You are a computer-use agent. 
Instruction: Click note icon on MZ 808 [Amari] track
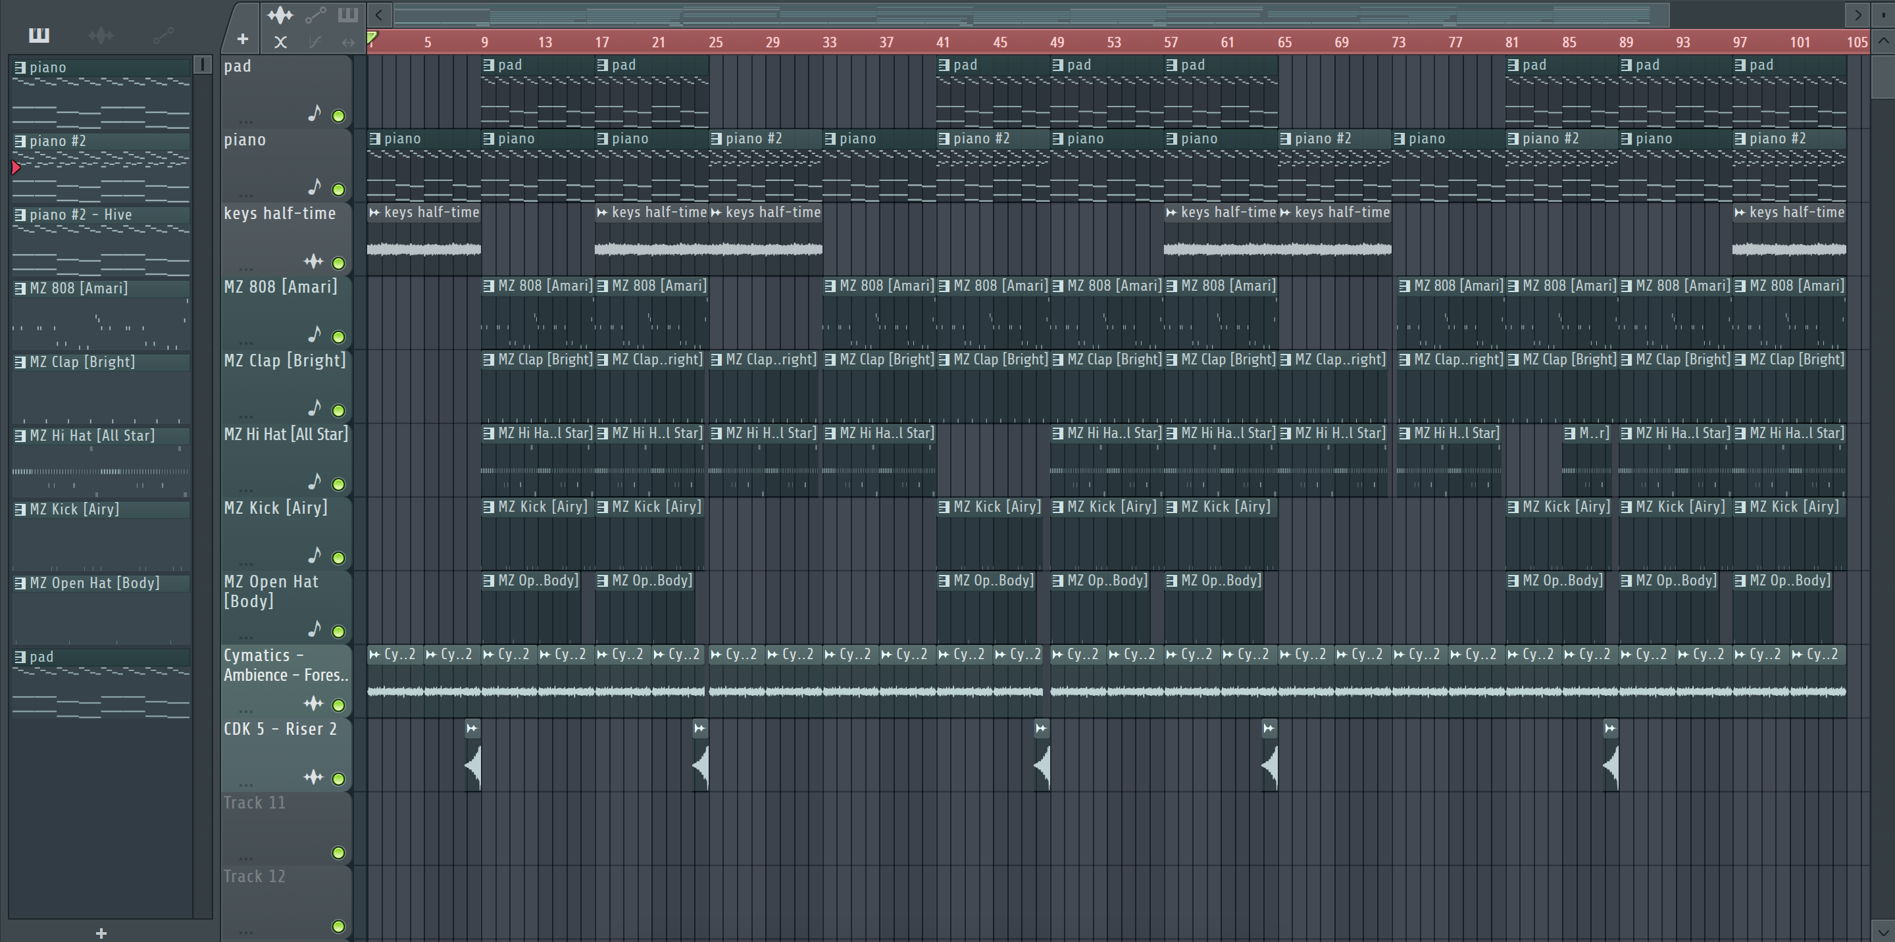[x=315, y=335]
